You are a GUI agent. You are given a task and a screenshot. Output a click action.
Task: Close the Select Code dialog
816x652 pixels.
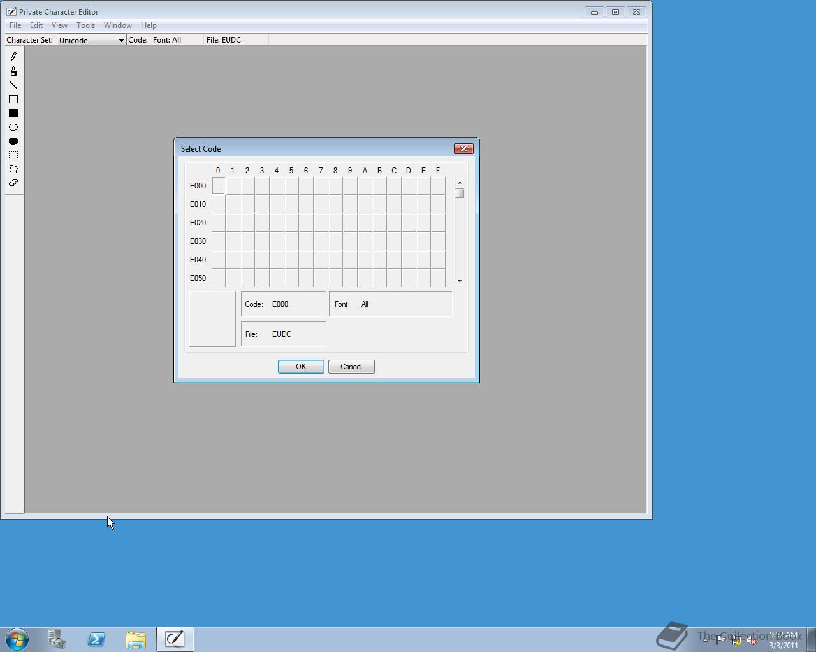pos(463,148)
